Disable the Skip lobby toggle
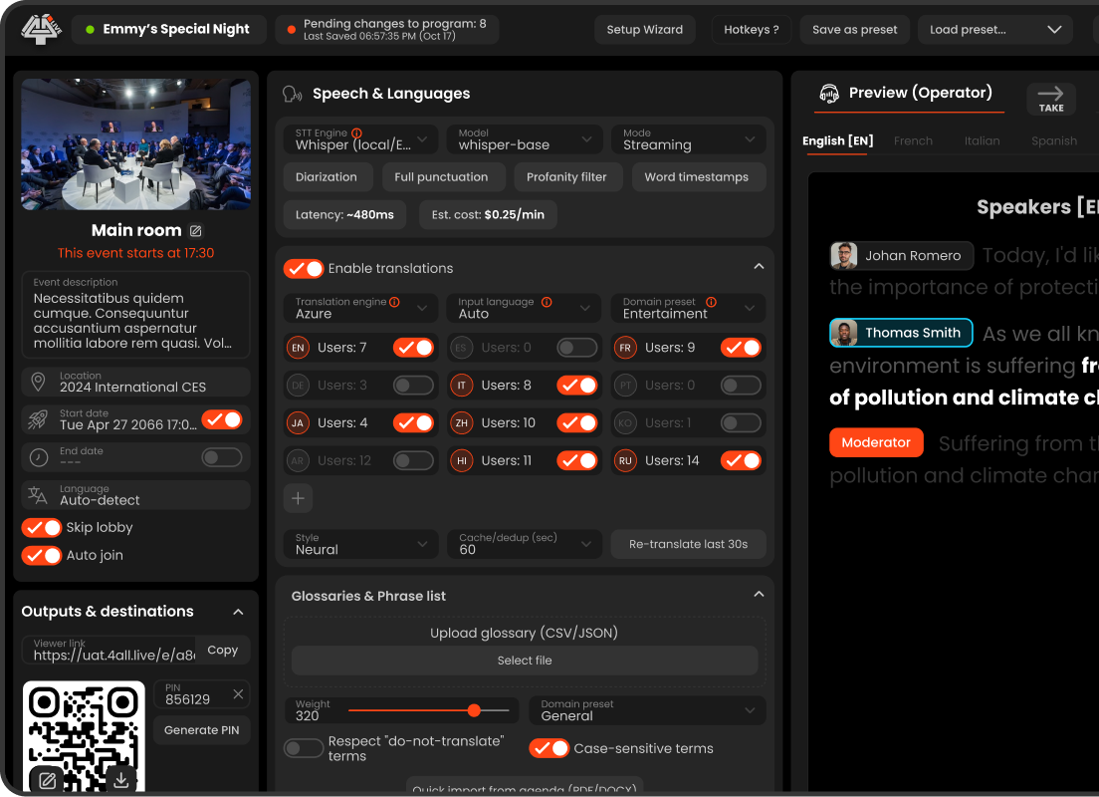 [x=41, y=527]
